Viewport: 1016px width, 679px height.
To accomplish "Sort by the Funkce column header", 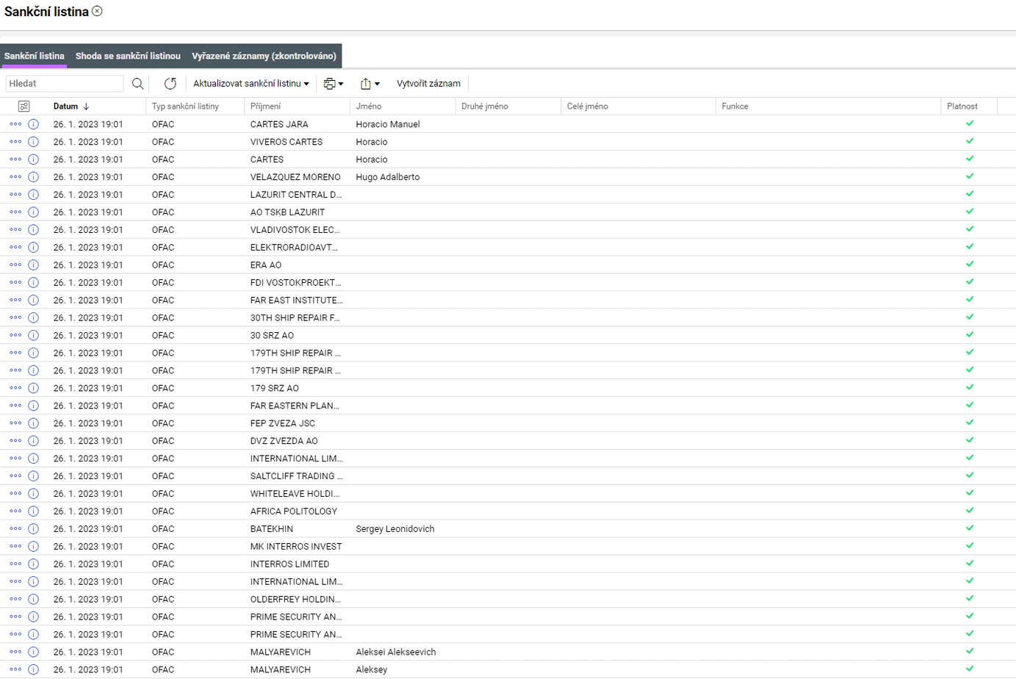I will [x=735, y=107].
